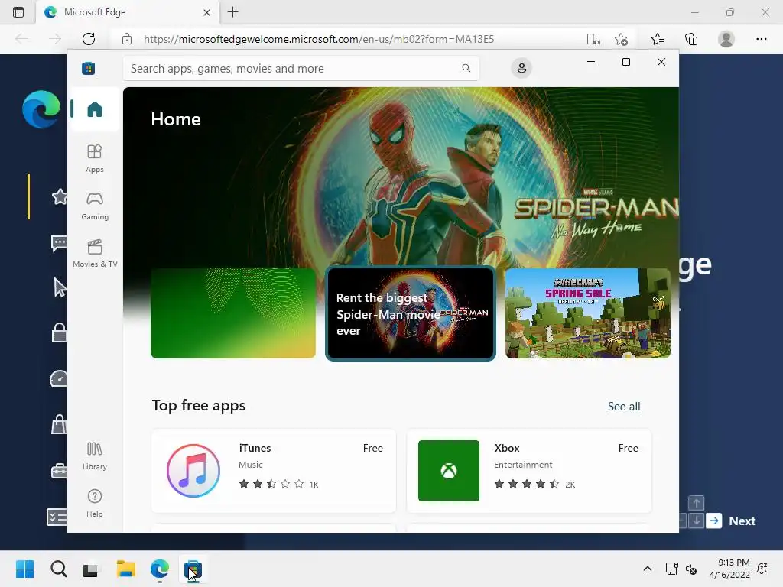Screen dimensions: 783x587
Task: Open Edge Favorites list
Action: [658, 39]
